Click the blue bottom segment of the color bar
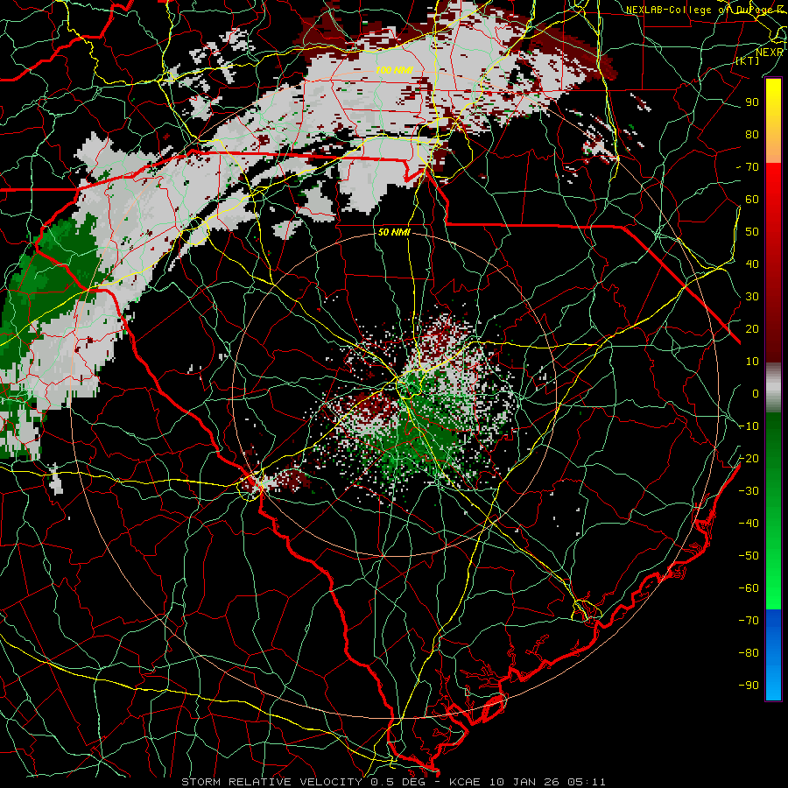This screenshot has width=788, height=788. (773, 655)
